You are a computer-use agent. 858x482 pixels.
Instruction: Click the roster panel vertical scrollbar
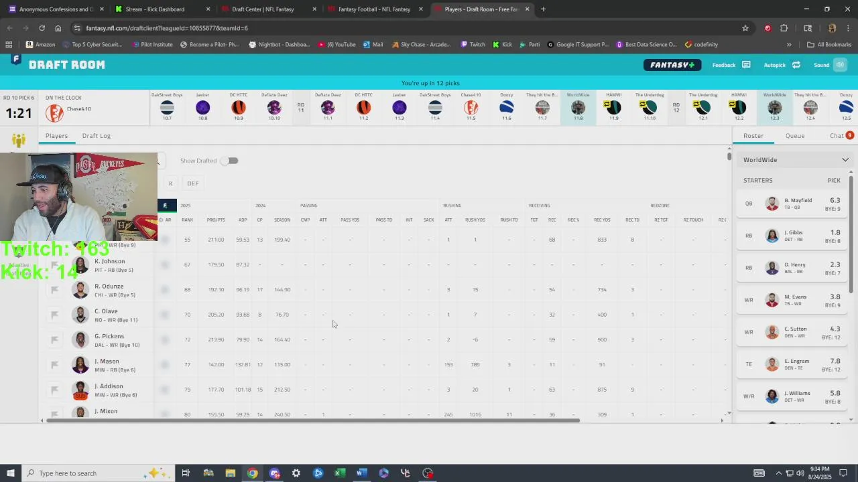(851, 234)
